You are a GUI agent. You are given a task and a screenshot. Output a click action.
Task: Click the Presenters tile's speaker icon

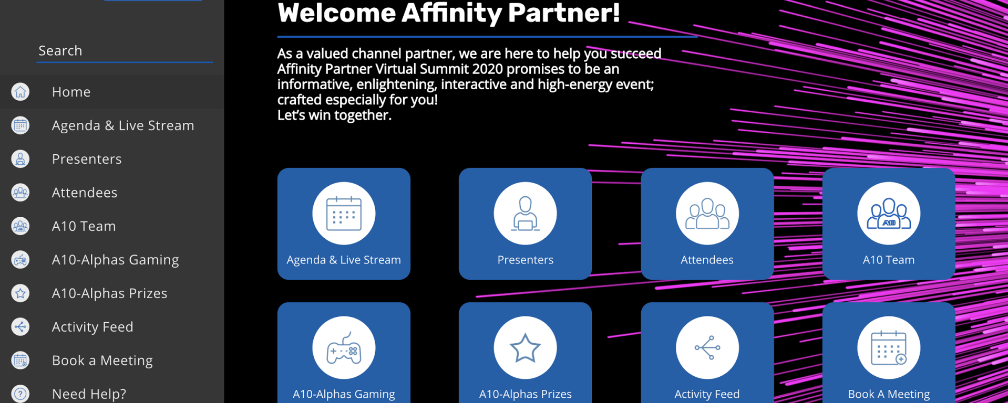[x=525, y=214]
